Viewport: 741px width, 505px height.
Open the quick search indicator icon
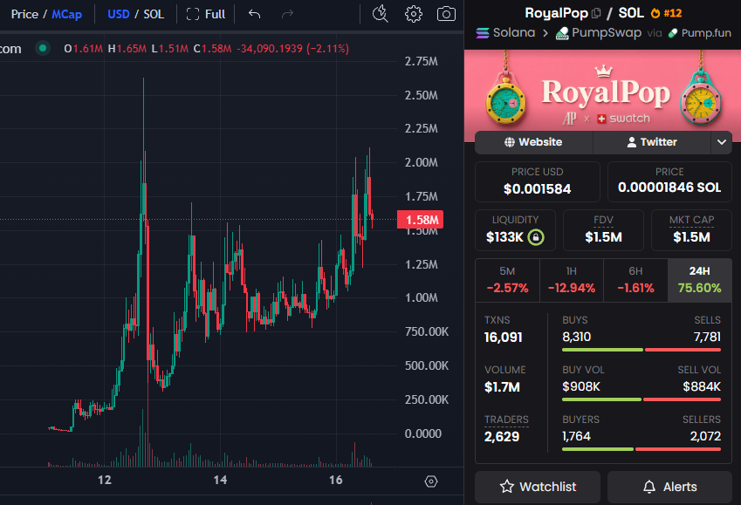[x=381, y=14]
